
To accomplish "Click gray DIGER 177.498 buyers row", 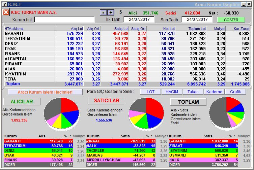I will click(x=38, y=165).
